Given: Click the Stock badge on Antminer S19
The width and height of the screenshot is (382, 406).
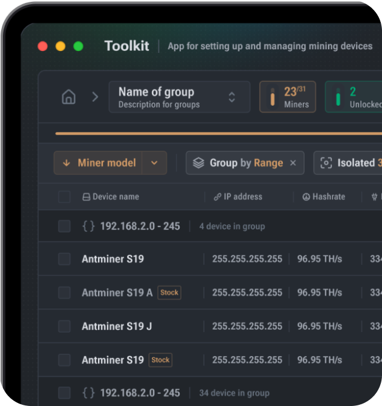Looking at the screenshot, I should click(160, 360).
